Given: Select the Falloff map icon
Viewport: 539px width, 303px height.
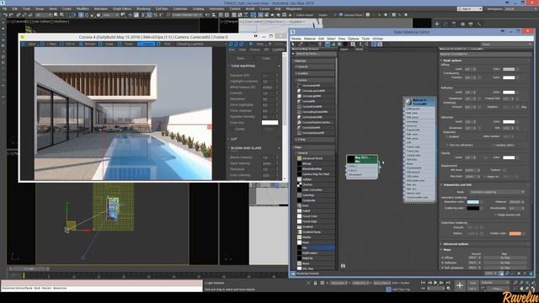Looking at the screenshot, I should pyautogui.click(x=300, y=211).
